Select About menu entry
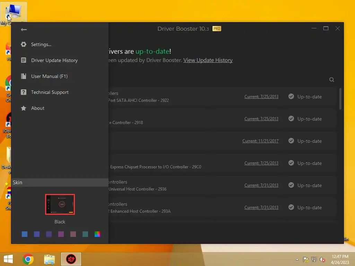355x266 pixels. (37, 108)
